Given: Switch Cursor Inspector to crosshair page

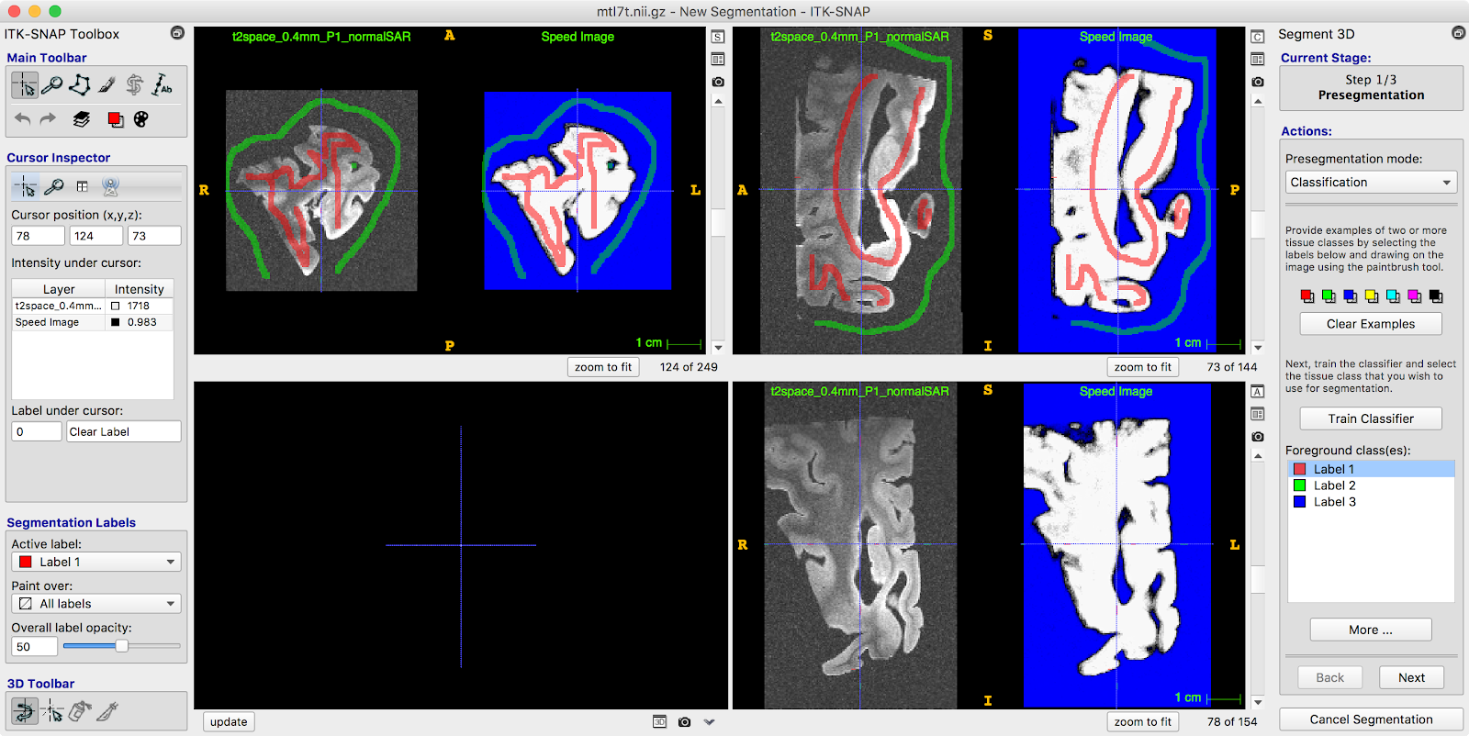Looking at the screenshot, I should (26, 186).
